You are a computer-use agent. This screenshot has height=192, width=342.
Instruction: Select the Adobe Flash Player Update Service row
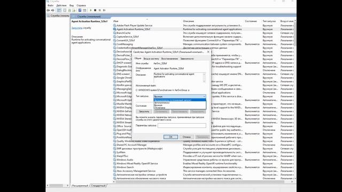click(203, 26)
